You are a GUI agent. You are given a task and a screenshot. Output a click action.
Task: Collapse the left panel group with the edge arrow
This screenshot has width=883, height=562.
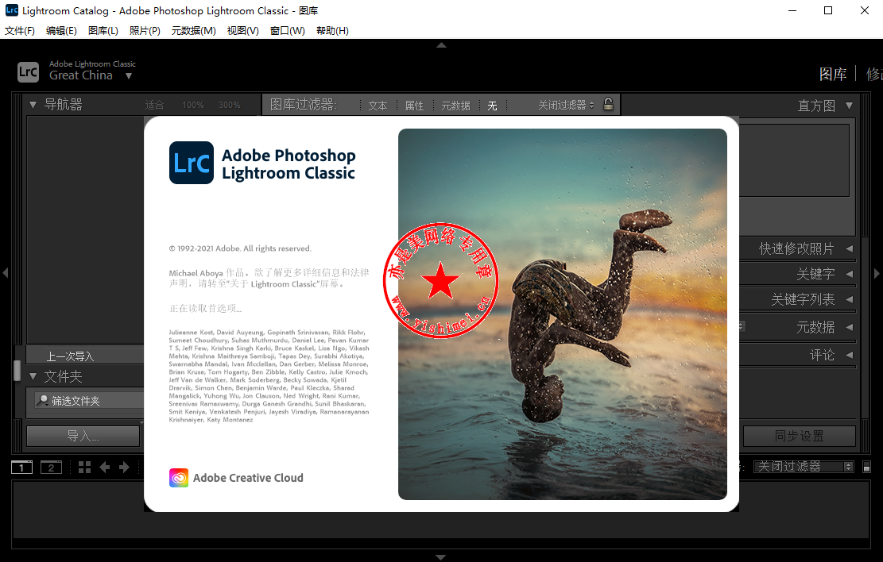coord(5,273)
